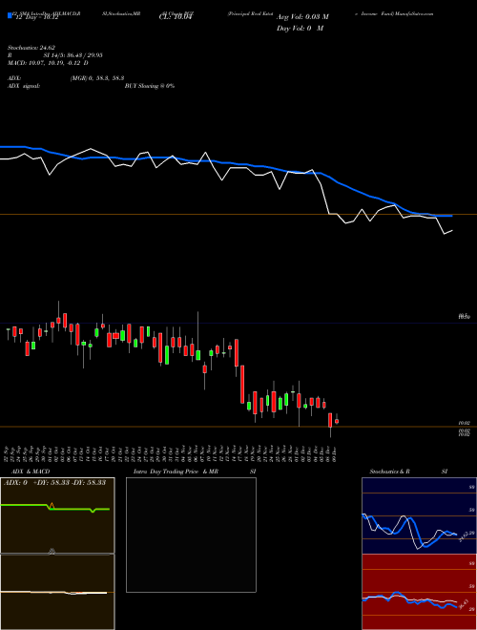Click the ManafaSutra.com watermark link at top right
The height and width of the screenshot is (630, 477).
click(414, 13)
